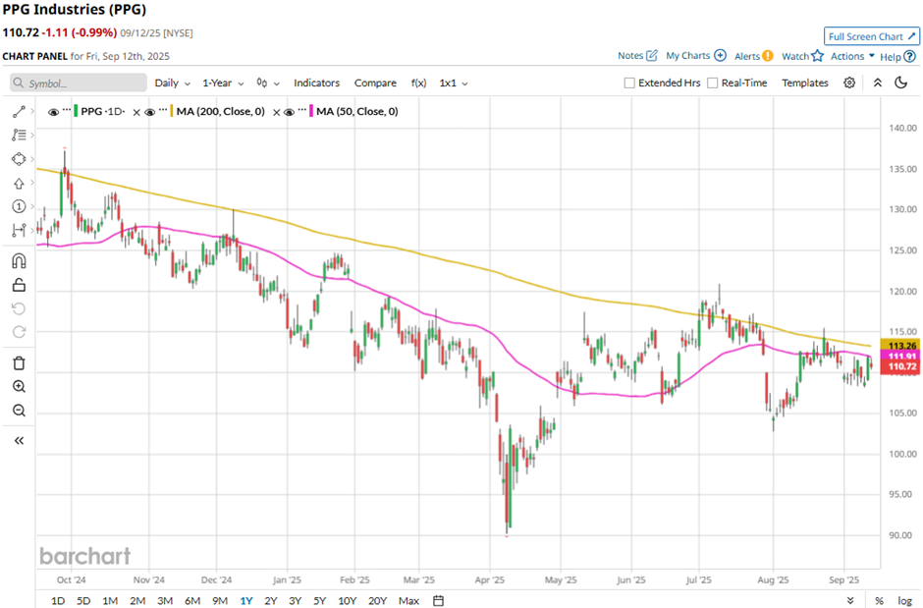This screenshot has width=923, height=608.
Task: Remove the PPG 1D series with X
Action: pyautogui.click(x=136, y=112)
